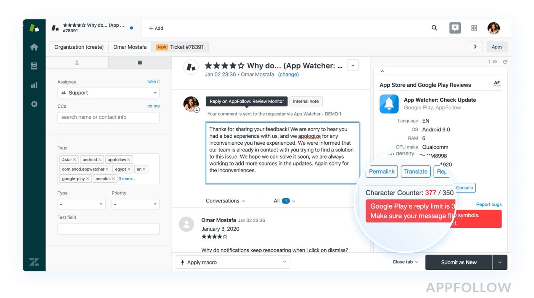Click the Translate button
The width and height of the screenshot is (534, 298).
[x=415, y=172]
